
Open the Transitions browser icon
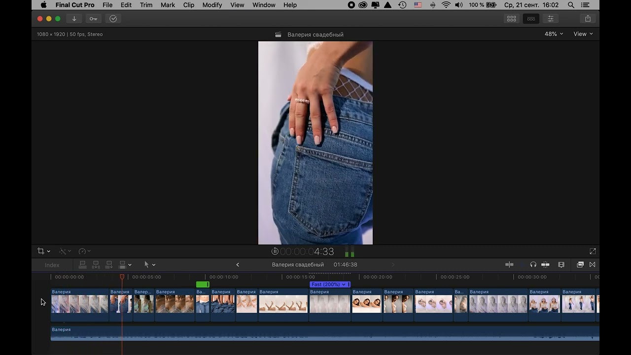[x=592, y=265]
